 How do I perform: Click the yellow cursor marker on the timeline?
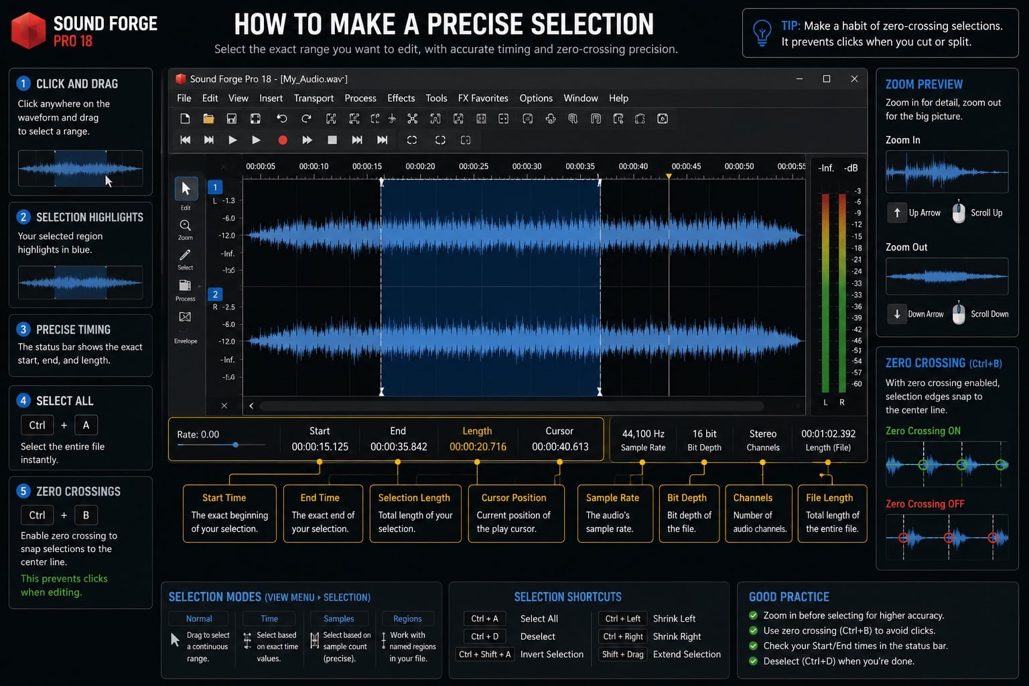(x=669, y=176)
